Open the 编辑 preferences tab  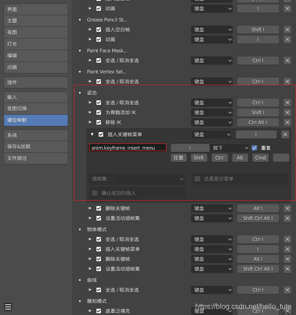click(x=36, y=56)
